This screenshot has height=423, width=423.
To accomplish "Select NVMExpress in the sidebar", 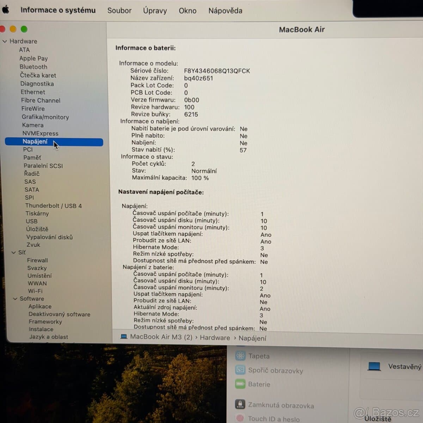I will [41, 133].
